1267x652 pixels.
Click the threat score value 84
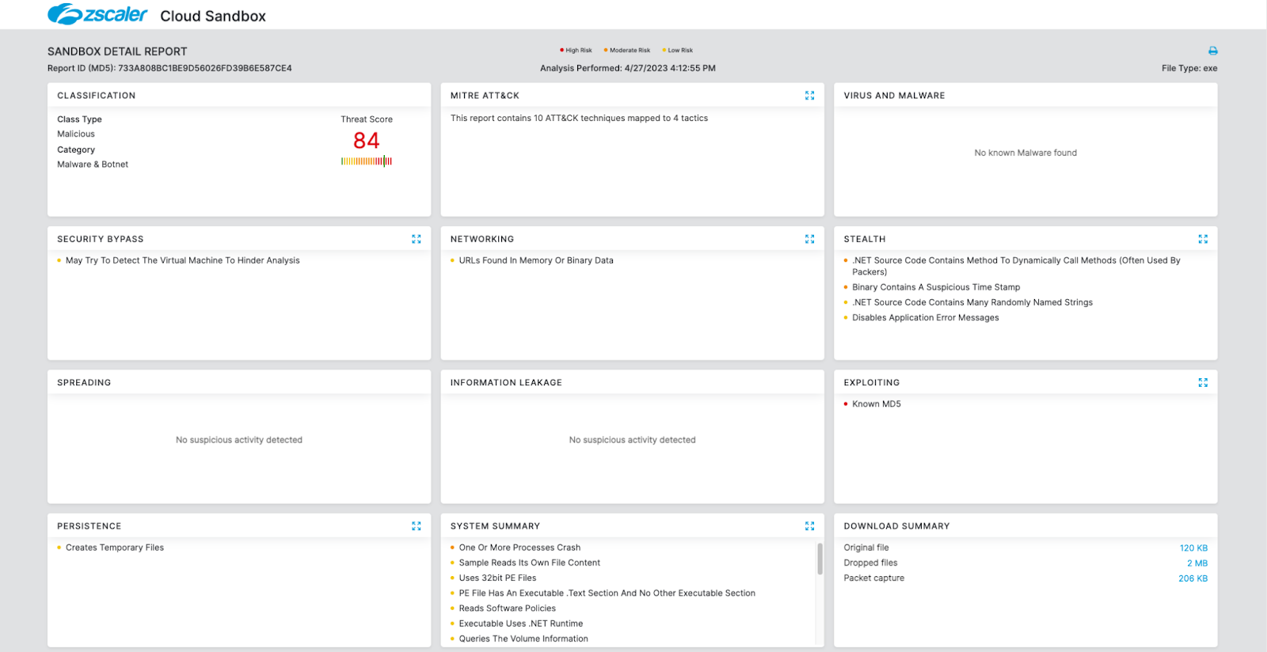tap(366, 141)
